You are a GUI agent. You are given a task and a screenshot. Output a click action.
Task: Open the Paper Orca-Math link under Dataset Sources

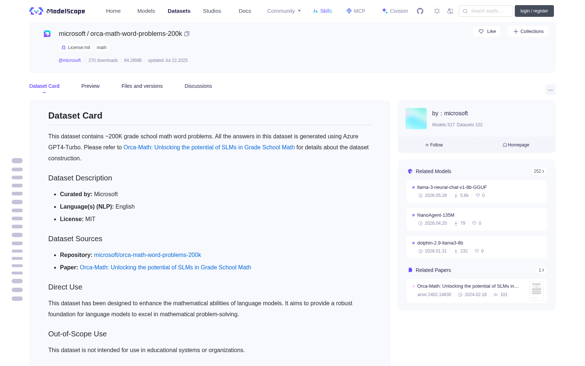(x=165, y=267)
